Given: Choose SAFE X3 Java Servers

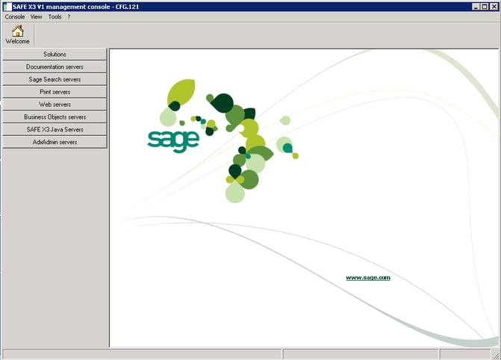Looking at the screenshot, I should [55, 129].
